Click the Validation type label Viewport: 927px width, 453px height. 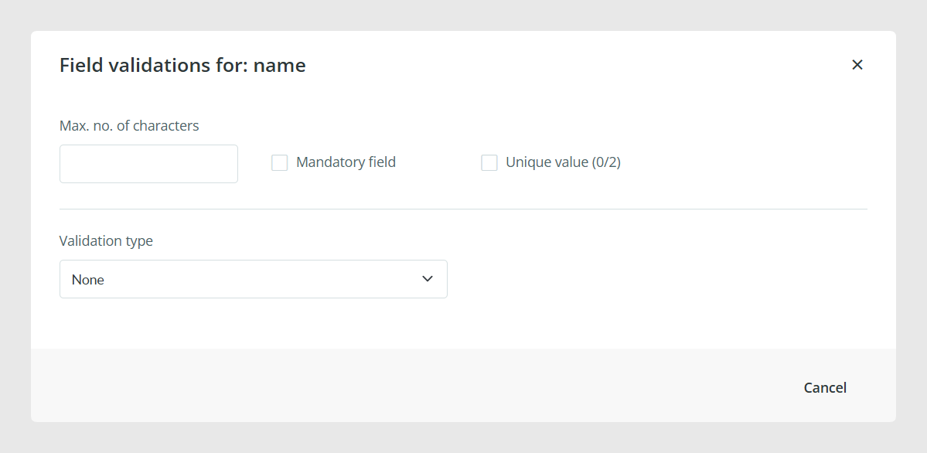pyautogui.click(x=106, y=241)
